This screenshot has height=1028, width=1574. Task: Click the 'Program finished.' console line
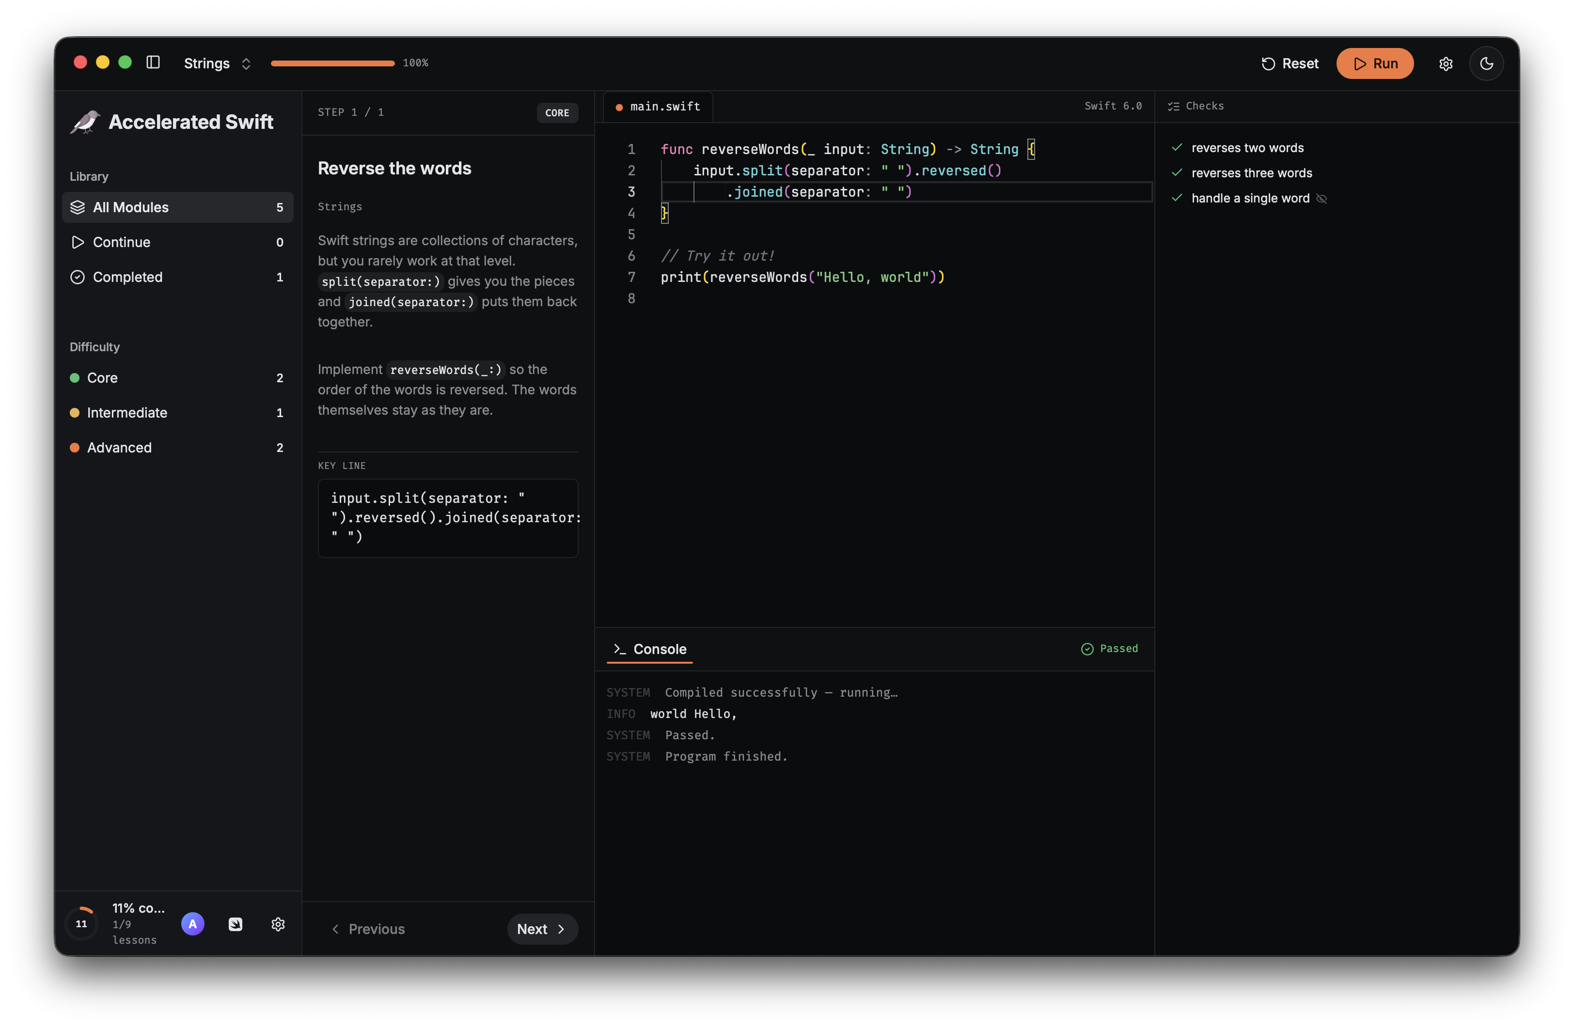tap(726, 756)
